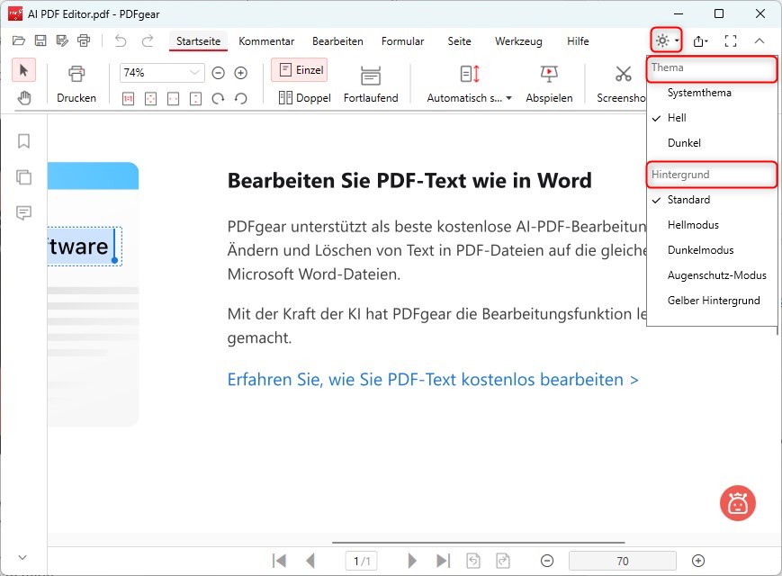The height and width of the screenshot is (576, 782).
Task: Print from the small quick-access printer icon
Action: pyautogui.click(x=84, y=40)
